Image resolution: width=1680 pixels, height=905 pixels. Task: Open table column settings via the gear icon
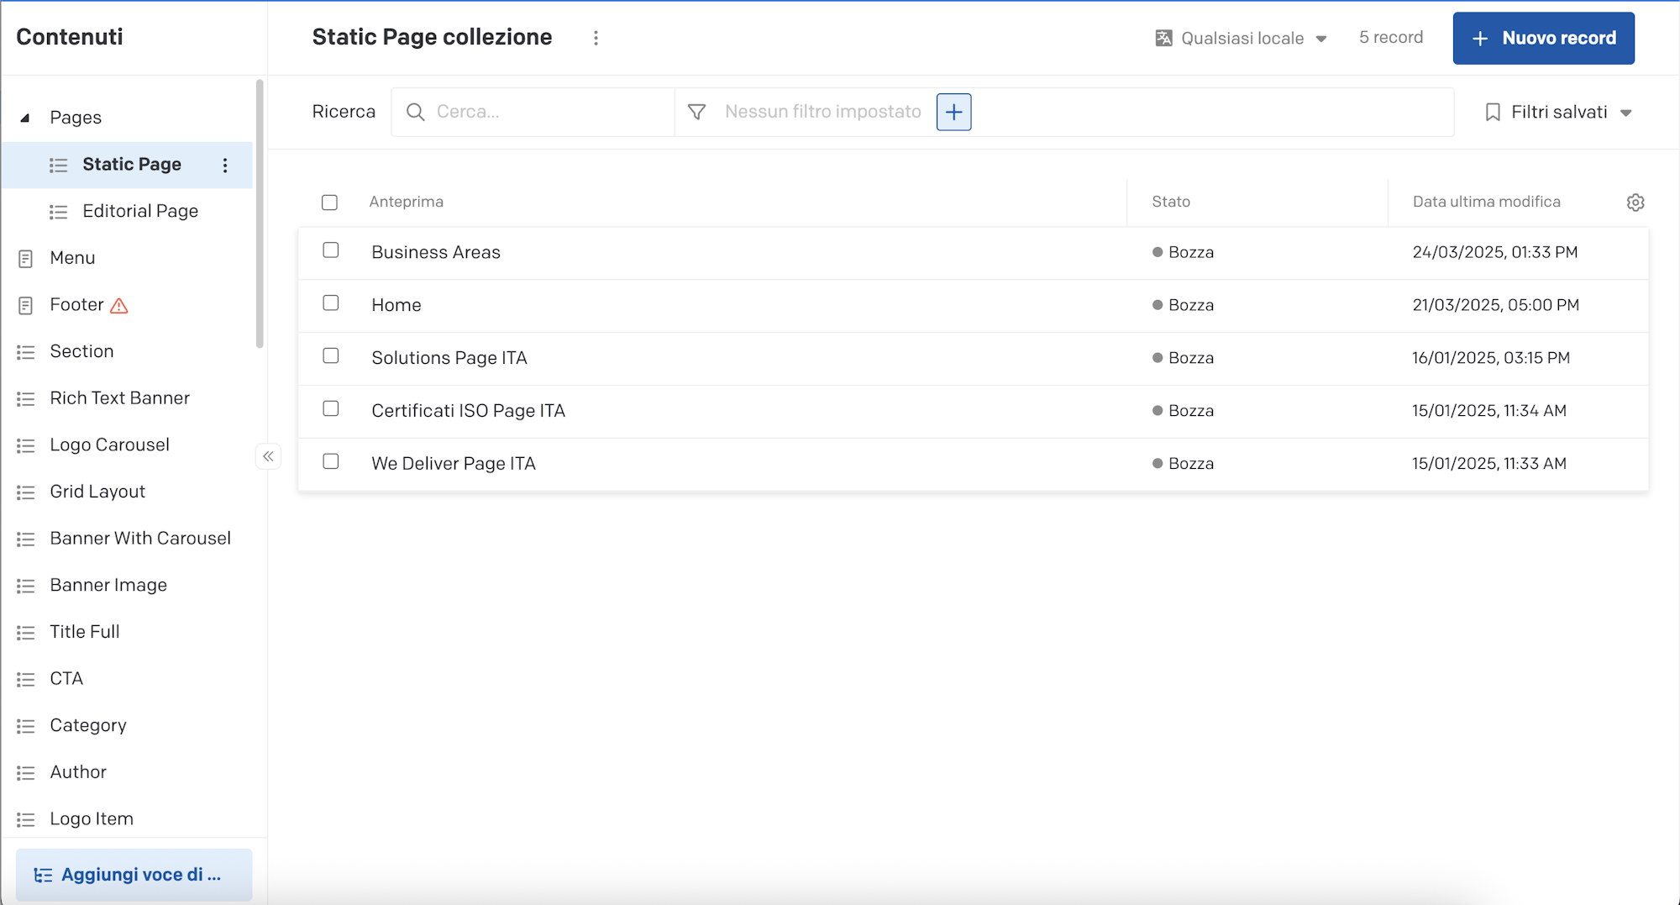(1635, 203)
